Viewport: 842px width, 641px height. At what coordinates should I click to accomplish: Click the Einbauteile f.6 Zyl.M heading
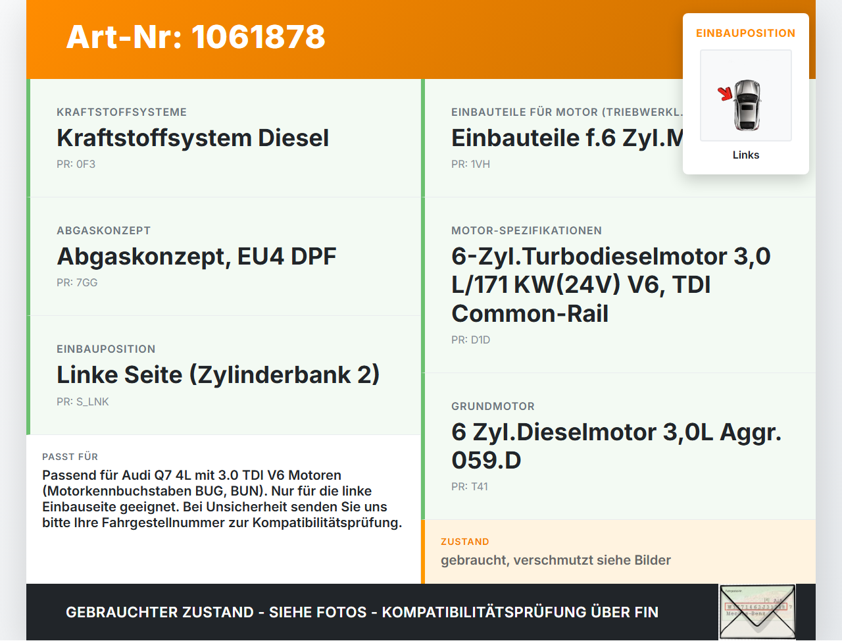567,138
